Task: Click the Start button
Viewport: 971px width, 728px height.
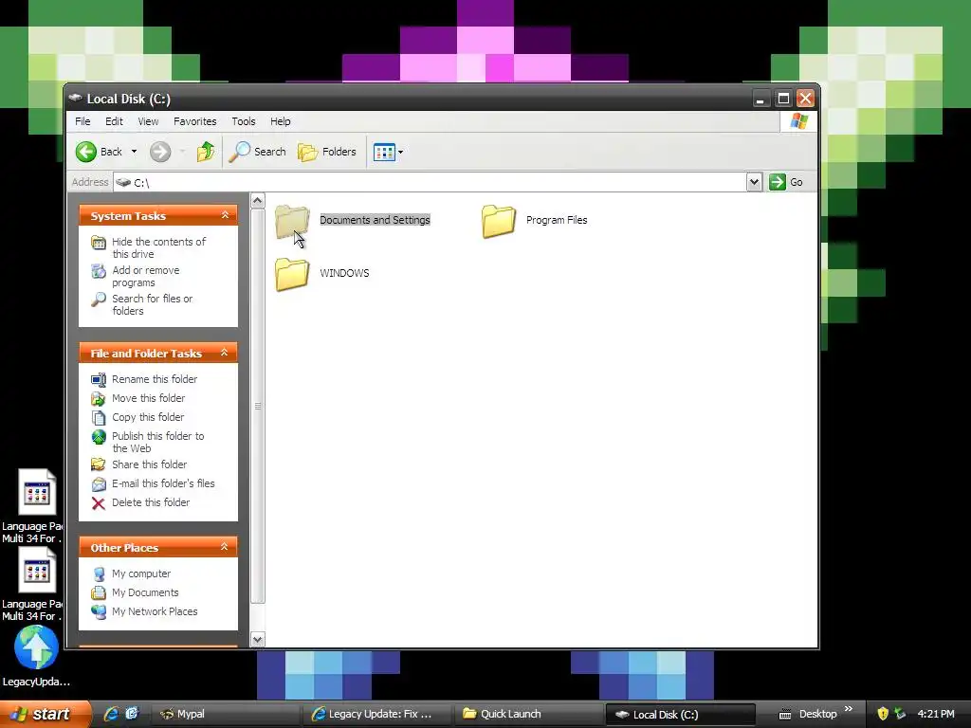Action: [x=45, y=714]
